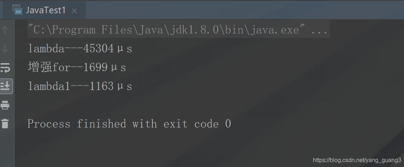The image size is (404, 167).
Task: Click the Process finished with exit code 0 line
Action: coord(129,124)
